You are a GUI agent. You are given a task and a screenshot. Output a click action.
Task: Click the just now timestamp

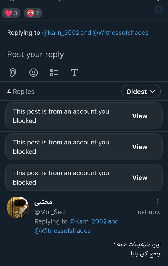[148, 212]
